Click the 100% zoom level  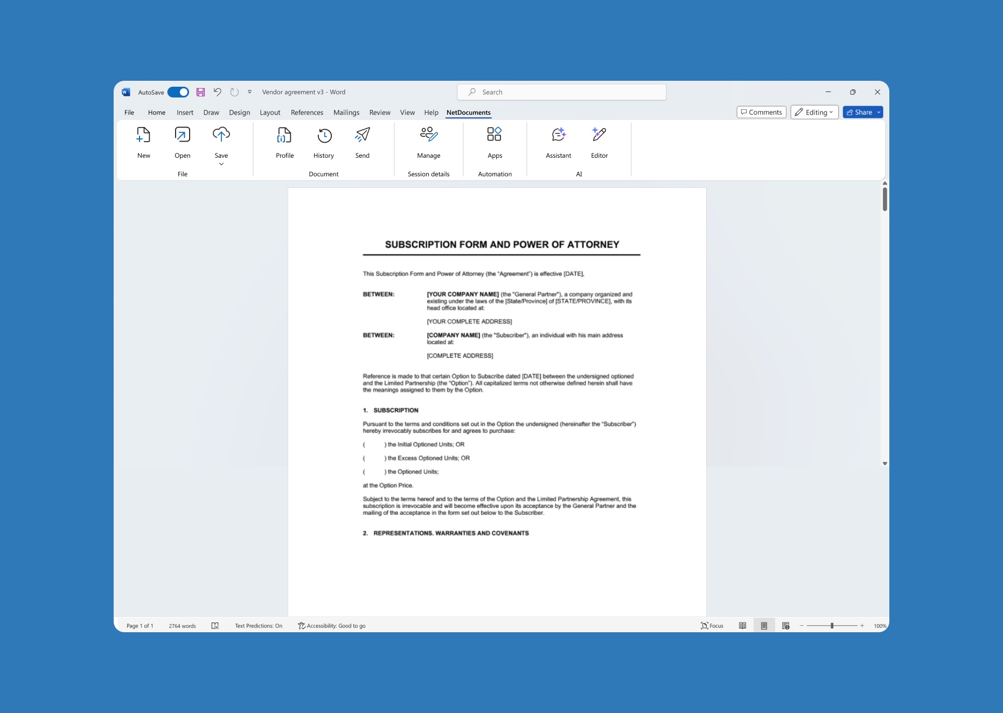(x=880, y=626)
